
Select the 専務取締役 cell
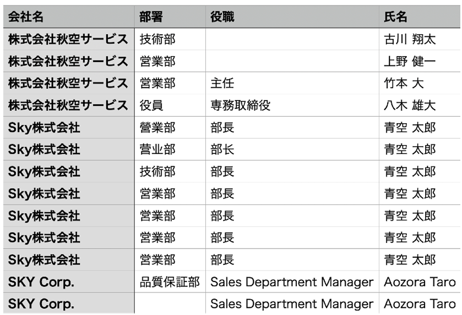coord(292,106)
